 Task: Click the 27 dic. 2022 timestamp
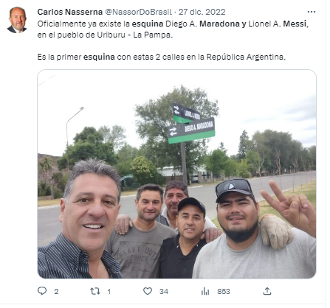point(202,12)
